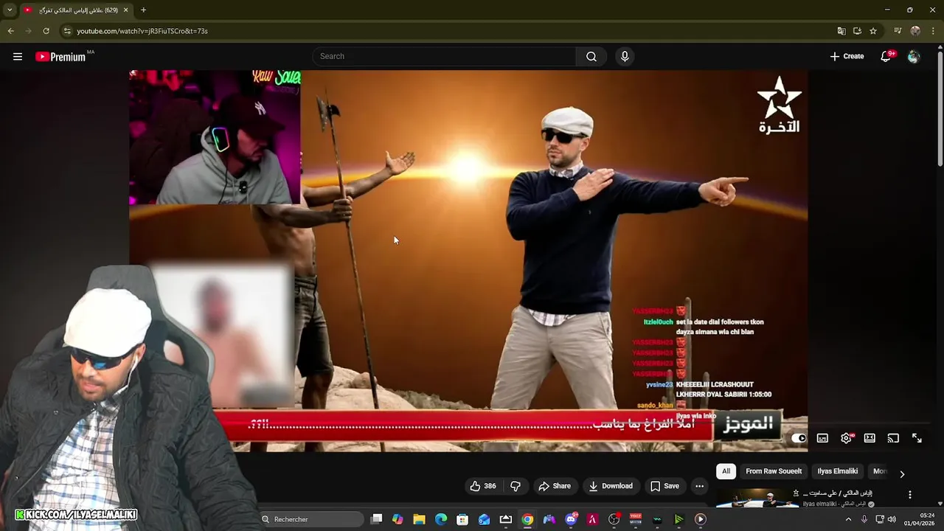Toggle the autoplay switch
Screen dimensions: 944x531
pyautogui.click(x=799, y=438)
